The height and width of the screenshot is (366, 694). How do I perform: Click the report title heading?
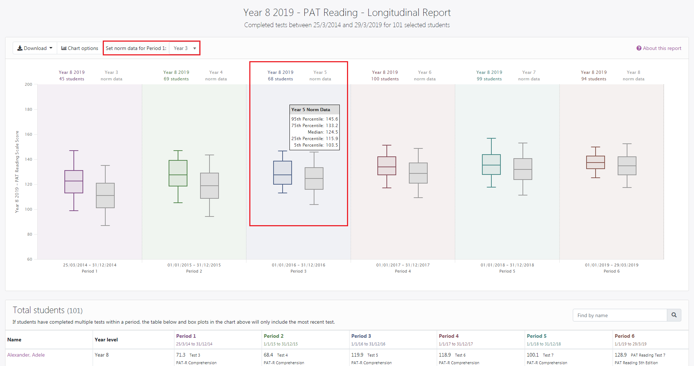click(347, 13)
